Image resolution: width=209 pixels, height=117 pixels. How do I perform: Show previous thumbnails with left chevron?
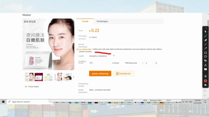pos(23,77)
